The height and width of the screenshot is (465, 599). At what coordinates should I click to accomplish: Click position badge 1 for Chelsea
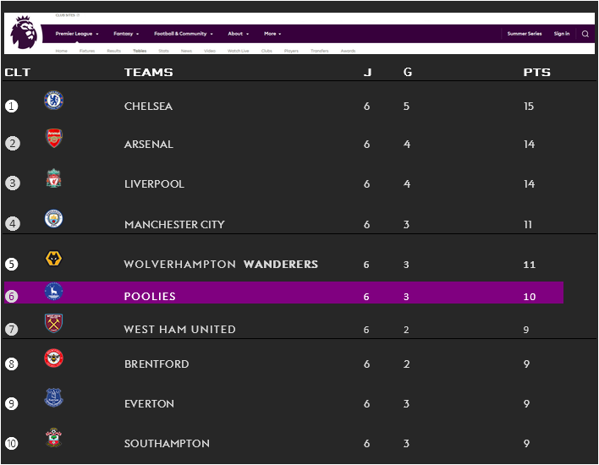pos(12,107)
